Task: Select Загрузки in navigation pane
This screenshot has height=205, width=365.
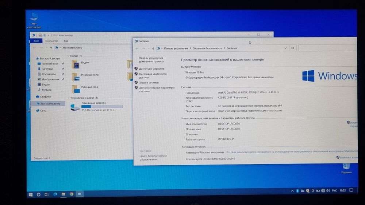Action: [47, 69]
